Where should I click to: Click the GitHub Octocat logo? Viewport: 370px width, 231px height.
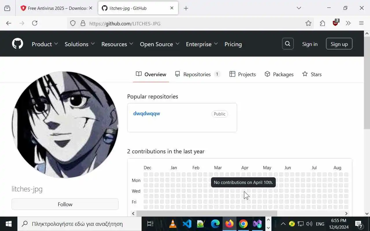(18, 44)
